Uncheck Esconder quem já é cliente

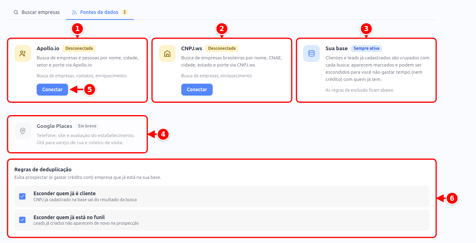(x=22, y=196)
